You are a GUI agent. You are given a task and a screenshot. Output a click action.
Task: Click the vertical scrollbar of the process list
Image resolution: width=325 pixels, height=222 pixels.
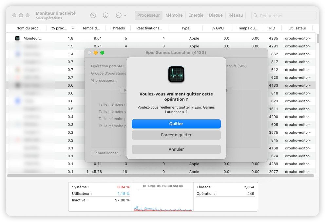click(x=318, y=39)
